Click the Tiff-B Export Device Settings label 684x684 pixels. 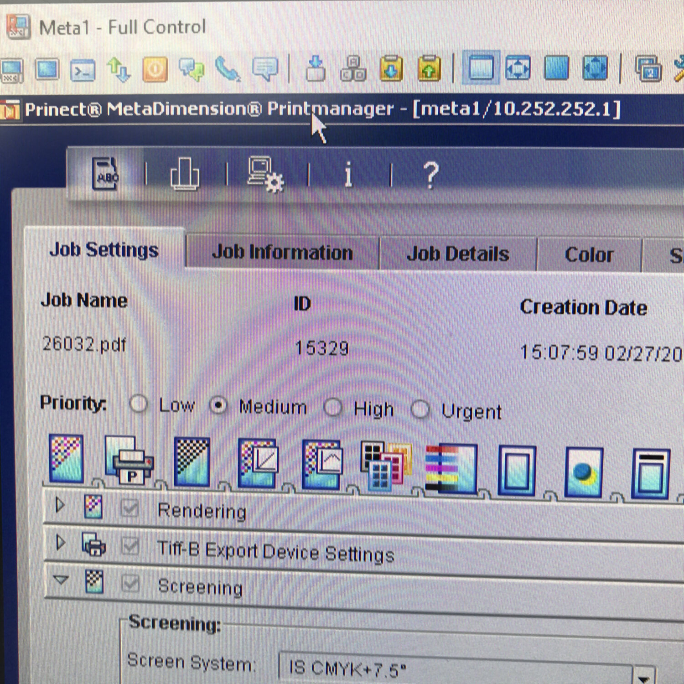click(276, 552)
